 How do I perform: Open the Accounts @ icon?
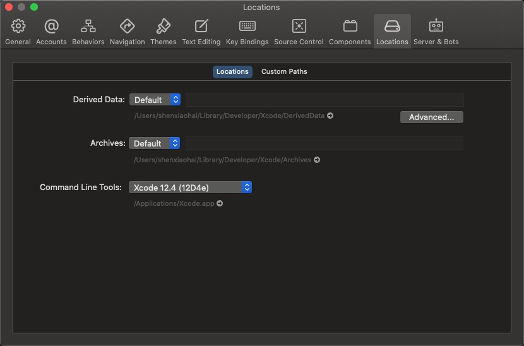tap(52, 26)
